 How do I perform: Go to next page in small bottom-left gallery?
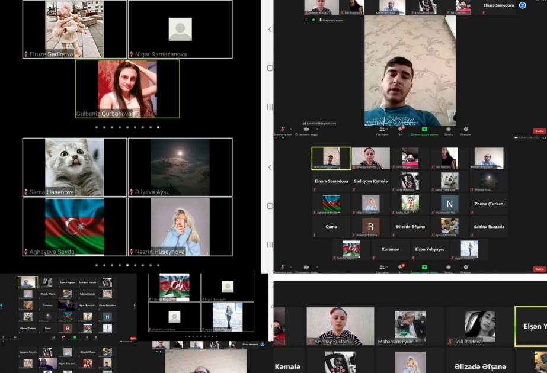(135, 306)
